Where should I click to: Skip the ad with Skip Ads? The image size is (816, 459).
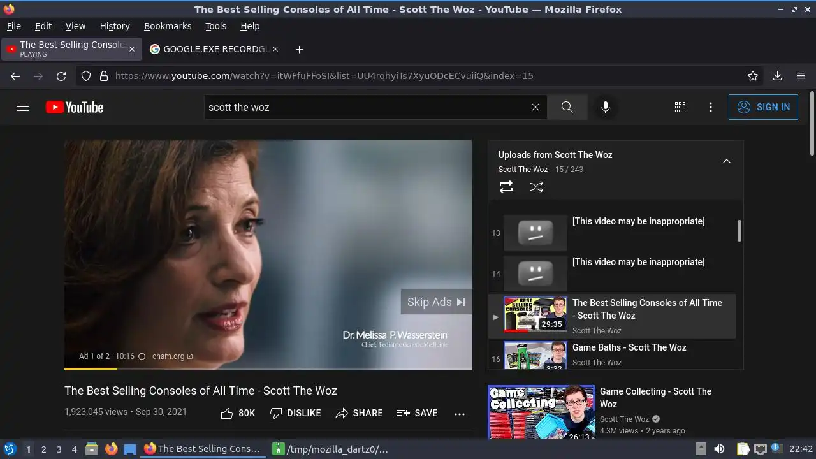(436, 302)
